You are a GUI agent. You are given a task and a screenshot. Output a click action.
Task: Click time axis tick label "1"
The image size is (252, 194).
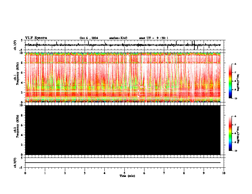(45, 173)
